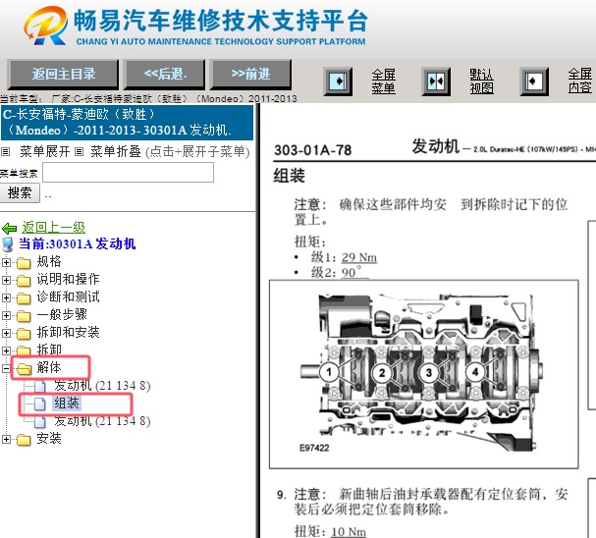Click the 29 Nm torque value
This screenshot has width=596, height=538.
tap(359, 257)
